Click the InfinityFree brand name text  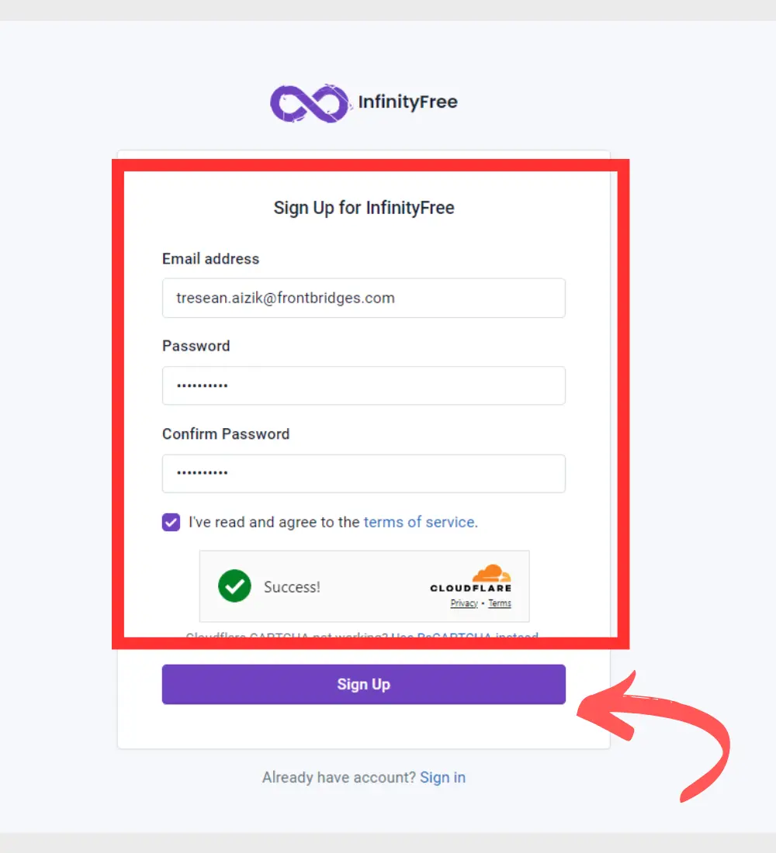click(x=408, y=102)
